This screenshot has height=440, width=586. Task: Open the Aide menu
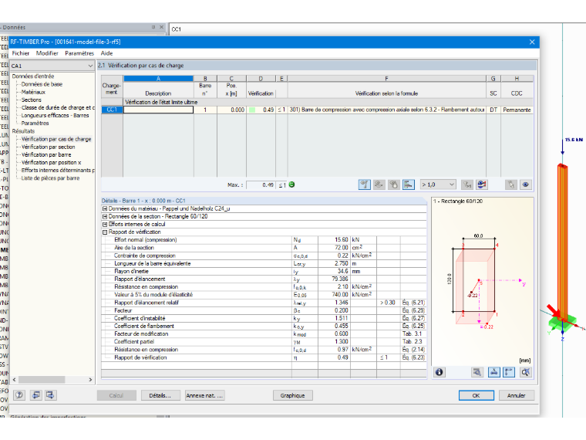pos(106,53)
